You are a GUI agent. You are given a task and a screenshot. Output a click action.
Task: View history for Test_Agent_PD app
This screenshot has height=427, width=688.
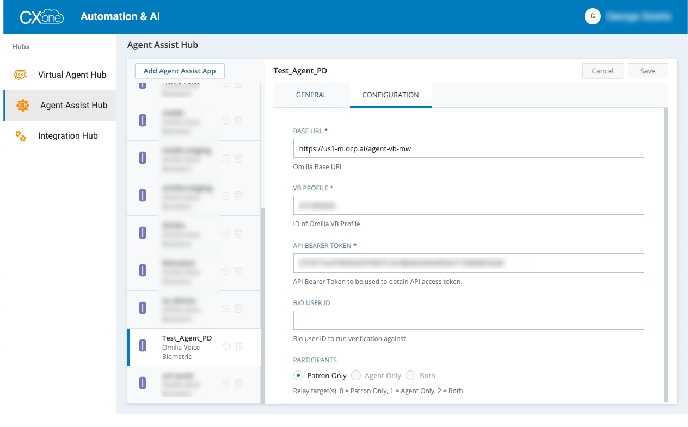pyautogui.click(x=225, y=346)
